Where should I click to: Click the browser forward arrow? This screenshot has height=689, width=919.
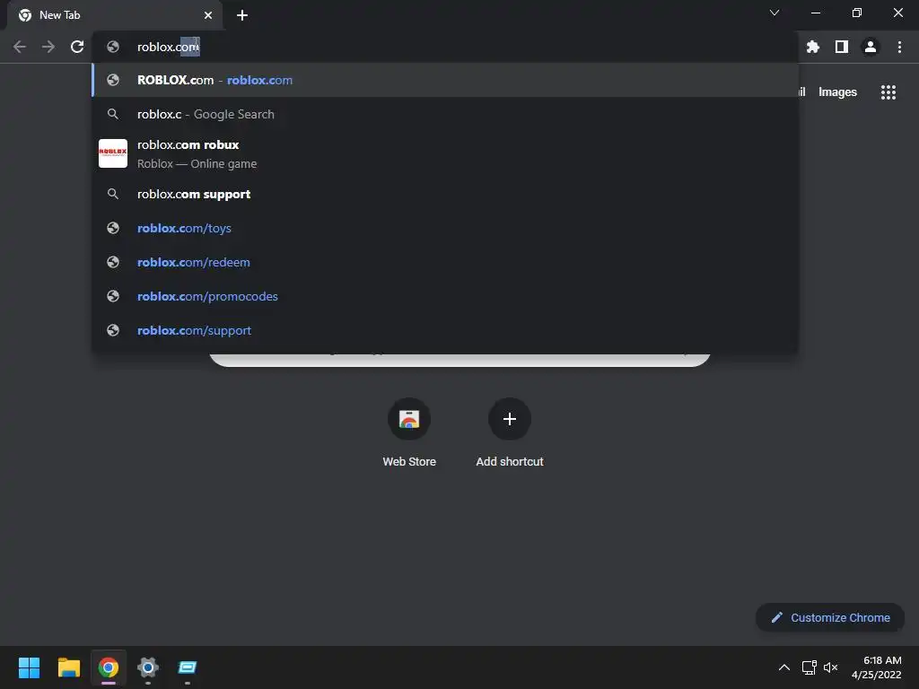48,47
